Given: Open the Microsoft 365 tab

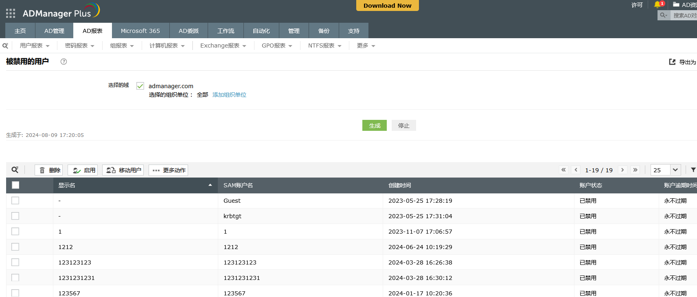Looking at the screenshot, I should [x=140, y=31].
